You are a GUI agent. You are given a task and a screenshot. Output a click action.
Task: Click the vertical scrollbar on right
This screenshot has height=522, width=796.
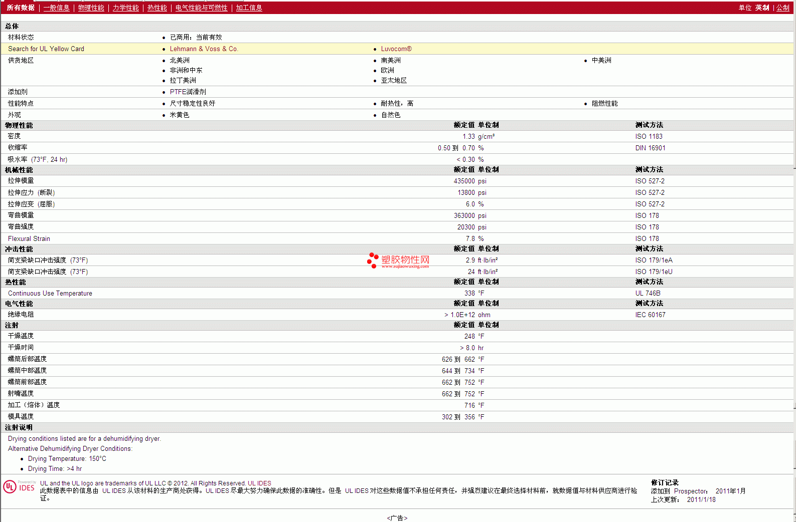pos(794,261)
